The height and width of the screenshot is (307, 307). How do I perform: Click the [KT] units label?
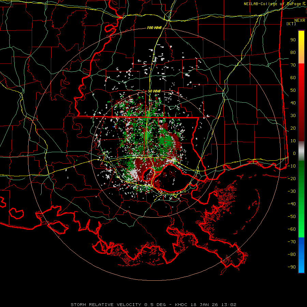[291, 24]
